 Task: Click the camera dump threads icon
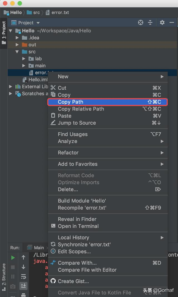(13, 286)
